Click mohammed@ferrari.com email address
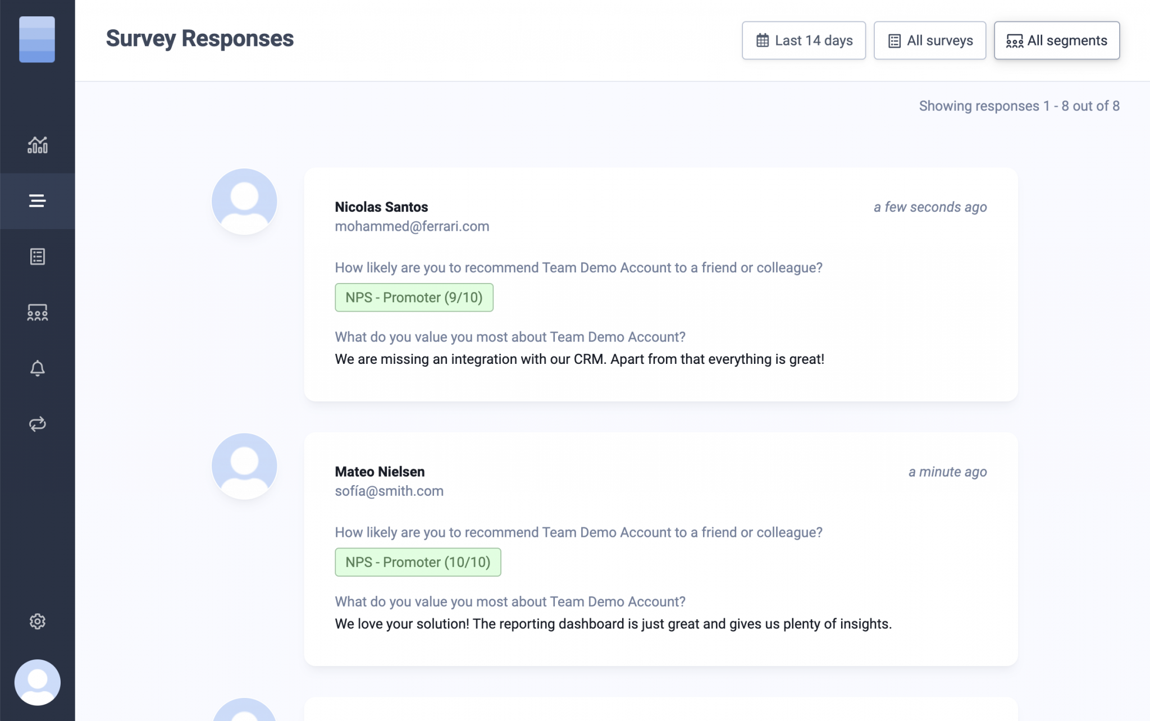Image resolution: width=1150 pixels, height=721 pixels. pos(412,226)
